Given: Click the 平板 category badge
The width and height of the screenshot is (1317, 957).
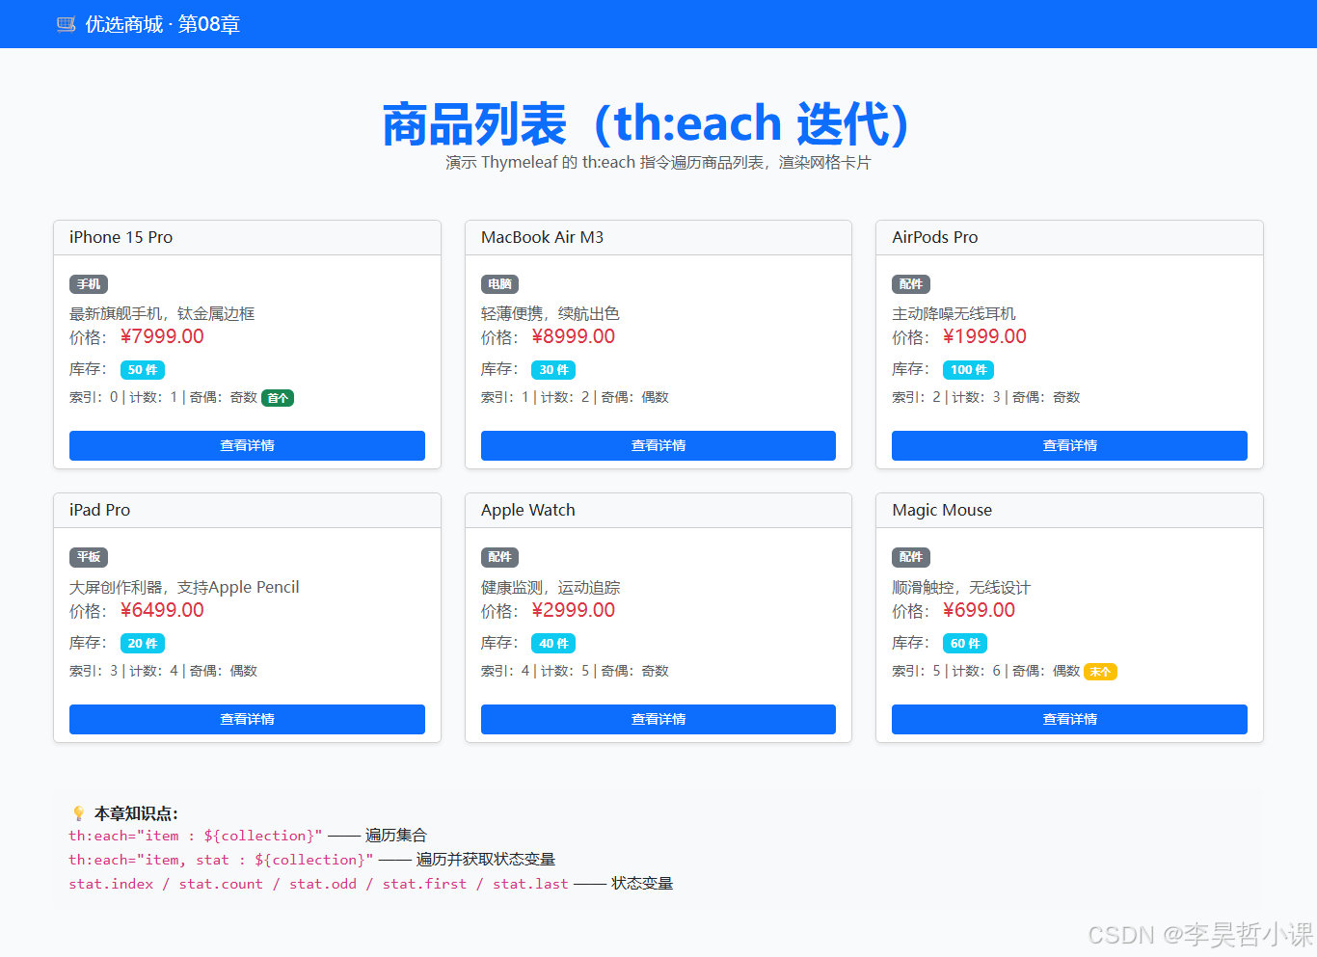Looking at the screenshot, I should tap(89, 557).
